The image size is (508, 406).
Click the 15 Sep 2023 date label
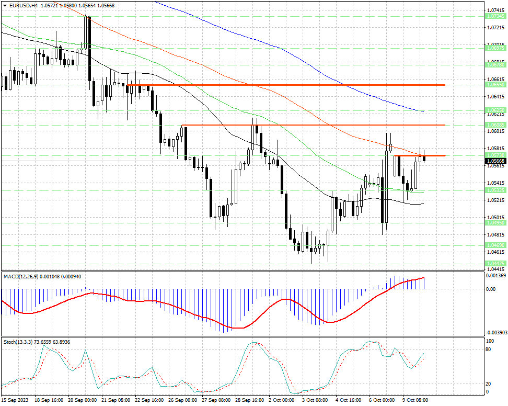coord(15,400)
